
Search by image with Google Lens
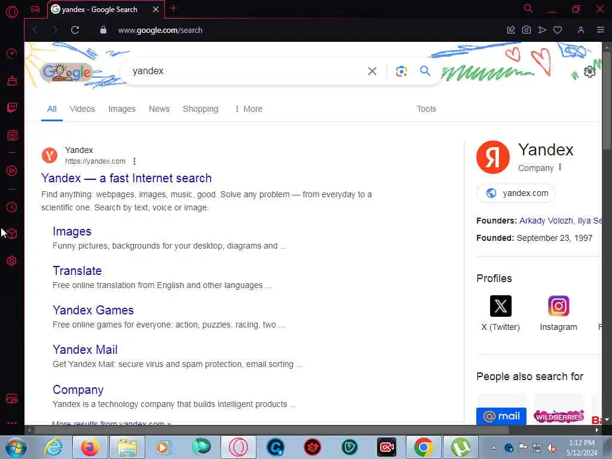point(401,71)
